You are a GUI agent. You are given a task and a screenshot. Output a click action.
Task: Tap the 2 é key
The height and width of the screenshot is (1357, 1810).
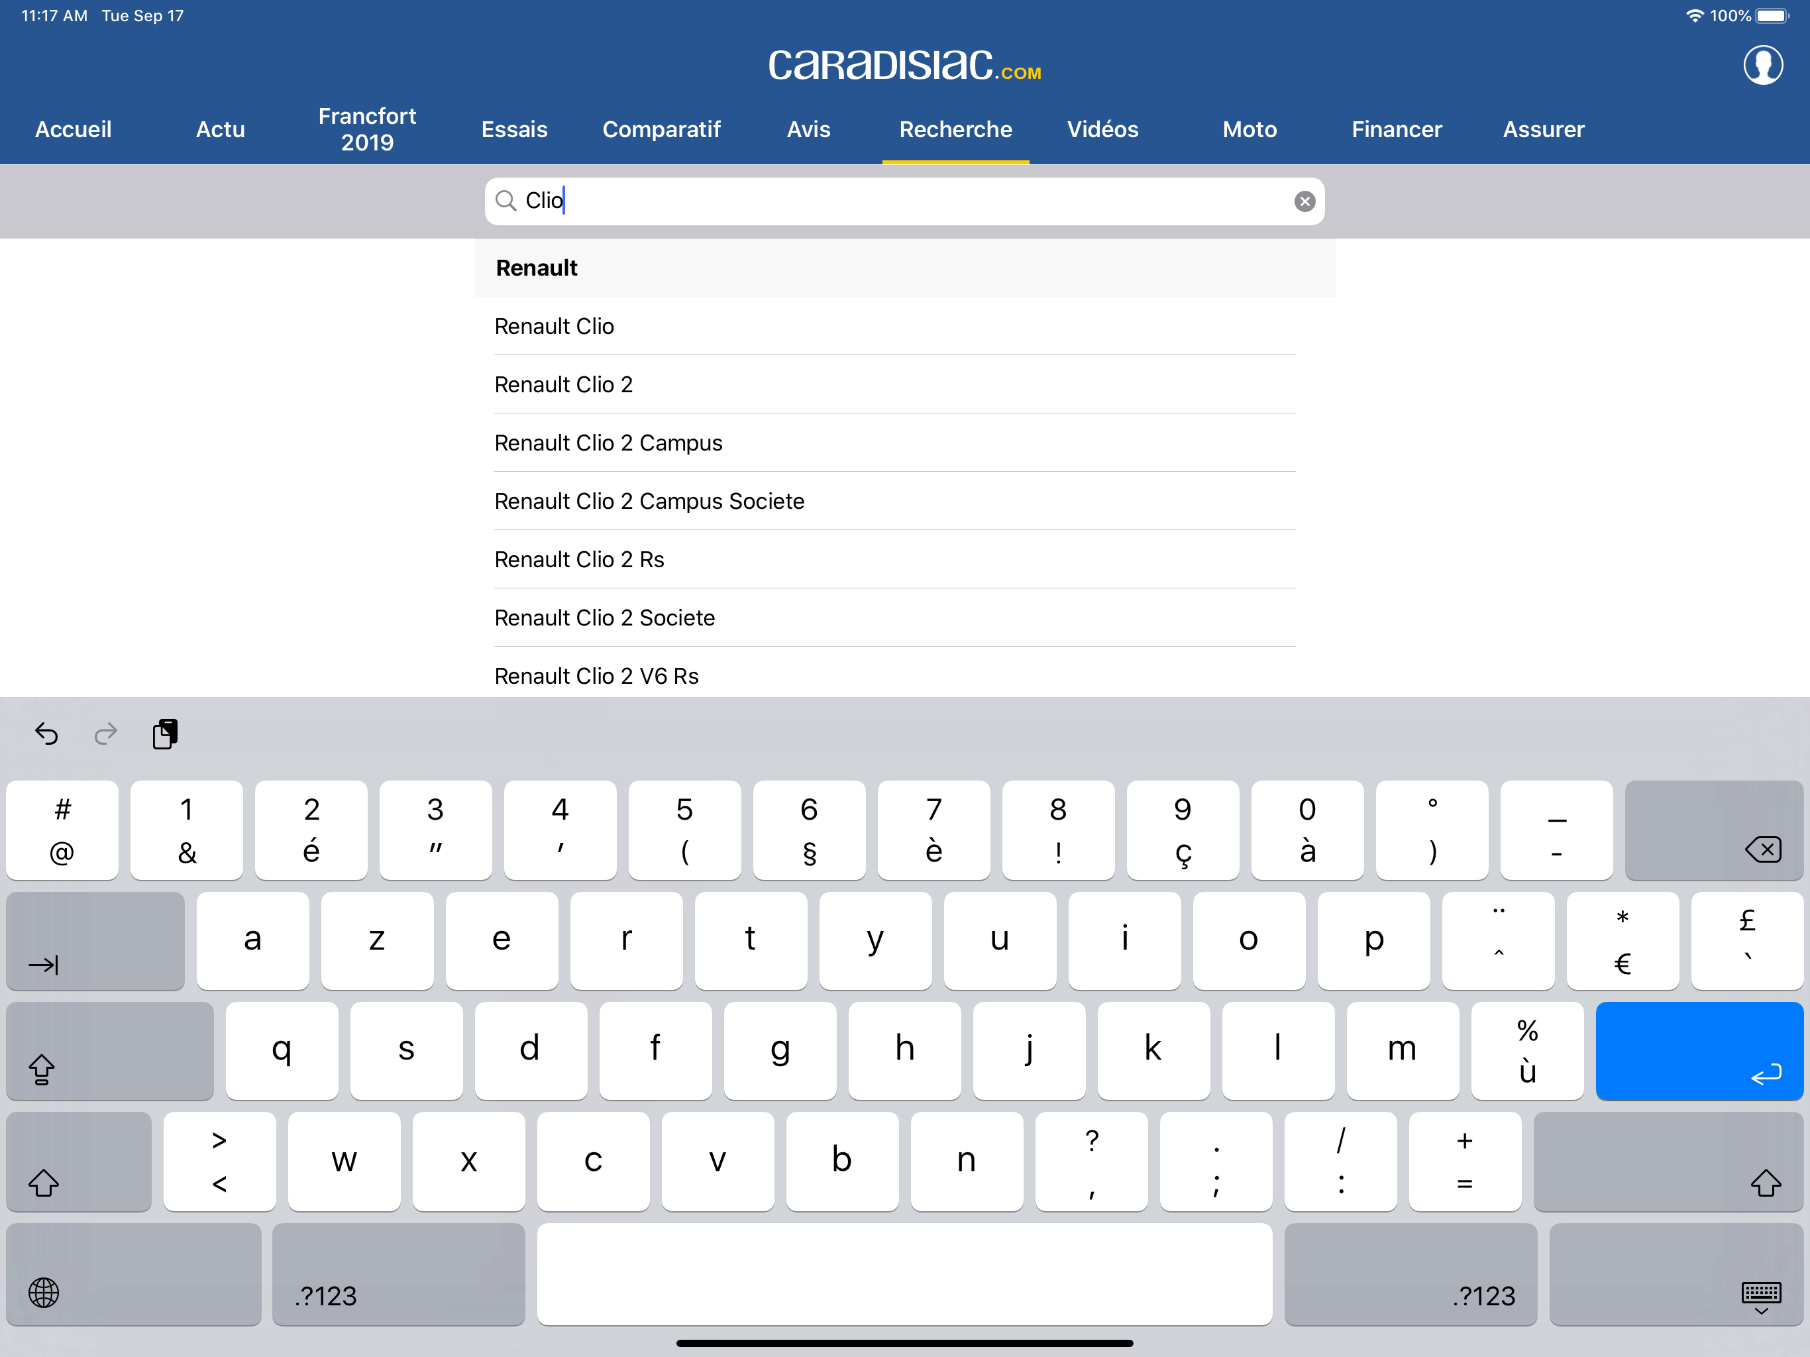311,830
